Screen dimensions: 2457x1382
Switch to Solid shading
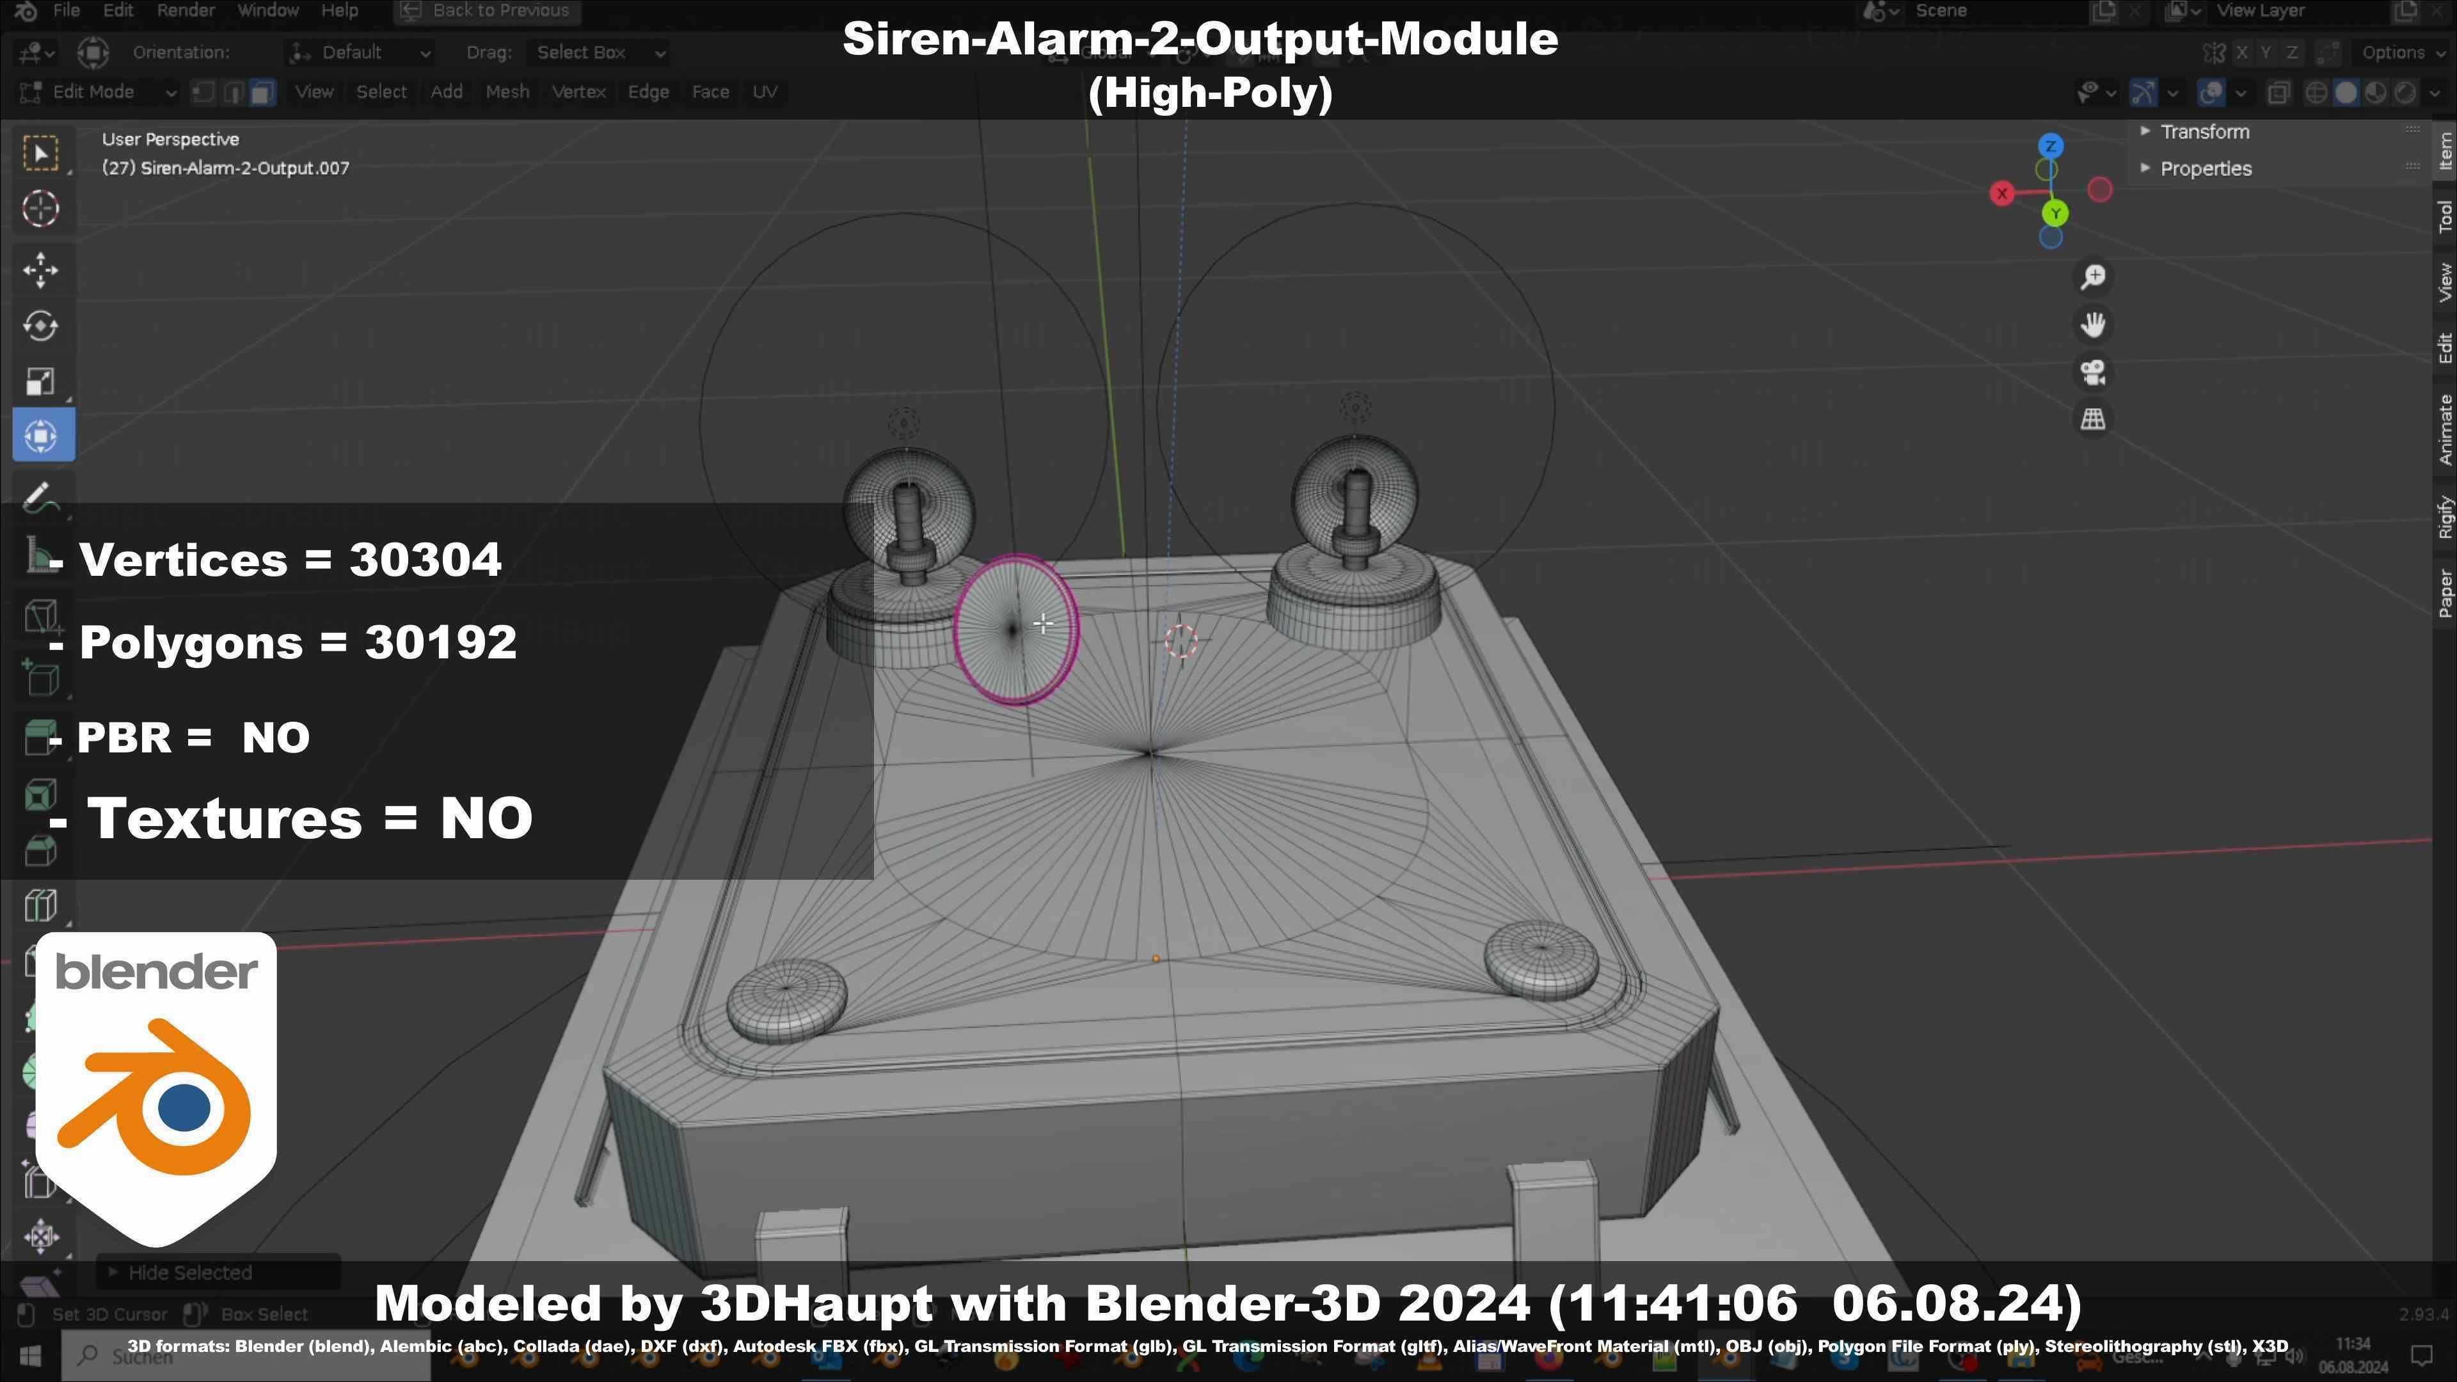coord(2346,93)
